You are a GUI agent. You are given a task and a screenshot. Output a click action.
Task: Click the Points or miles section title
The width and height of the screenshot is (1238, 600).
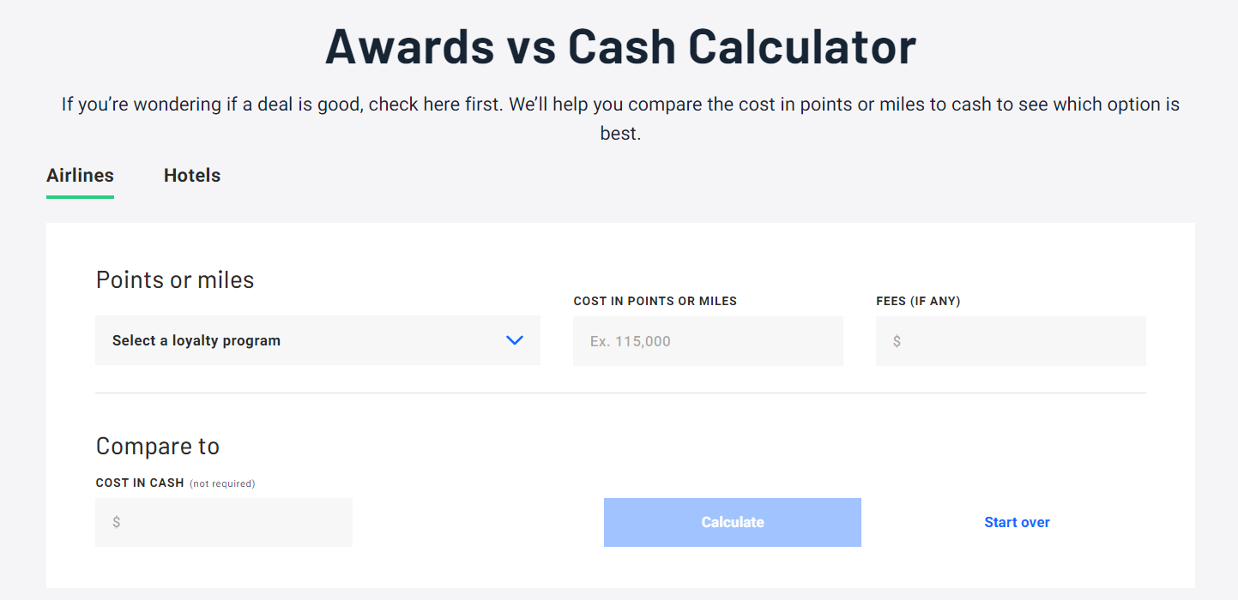(174, 279)
